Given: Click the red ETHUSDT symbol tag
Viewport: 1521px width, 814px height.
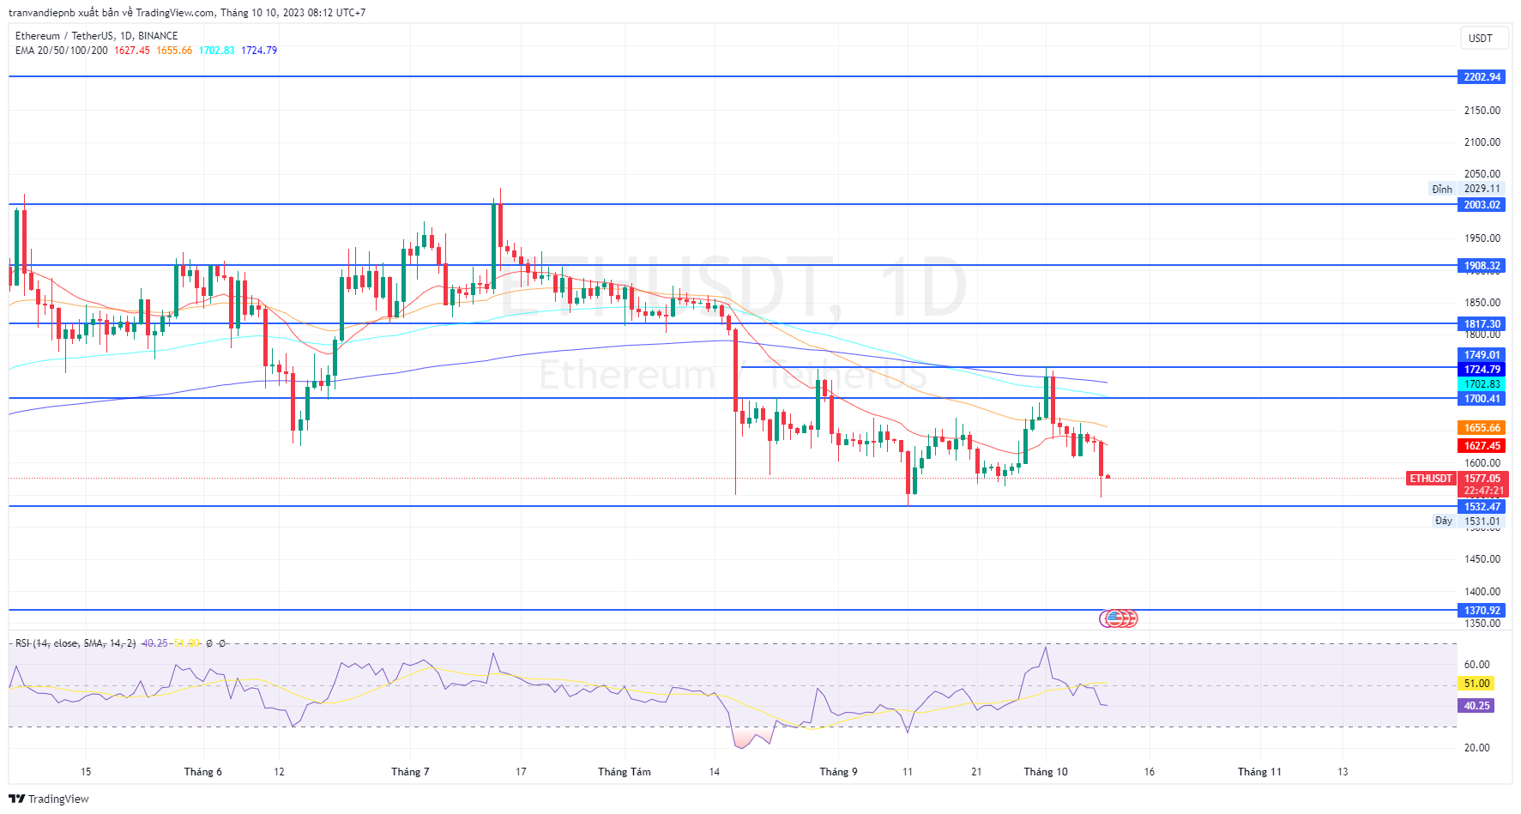Looking at the screenshot, I should 1431,479.
